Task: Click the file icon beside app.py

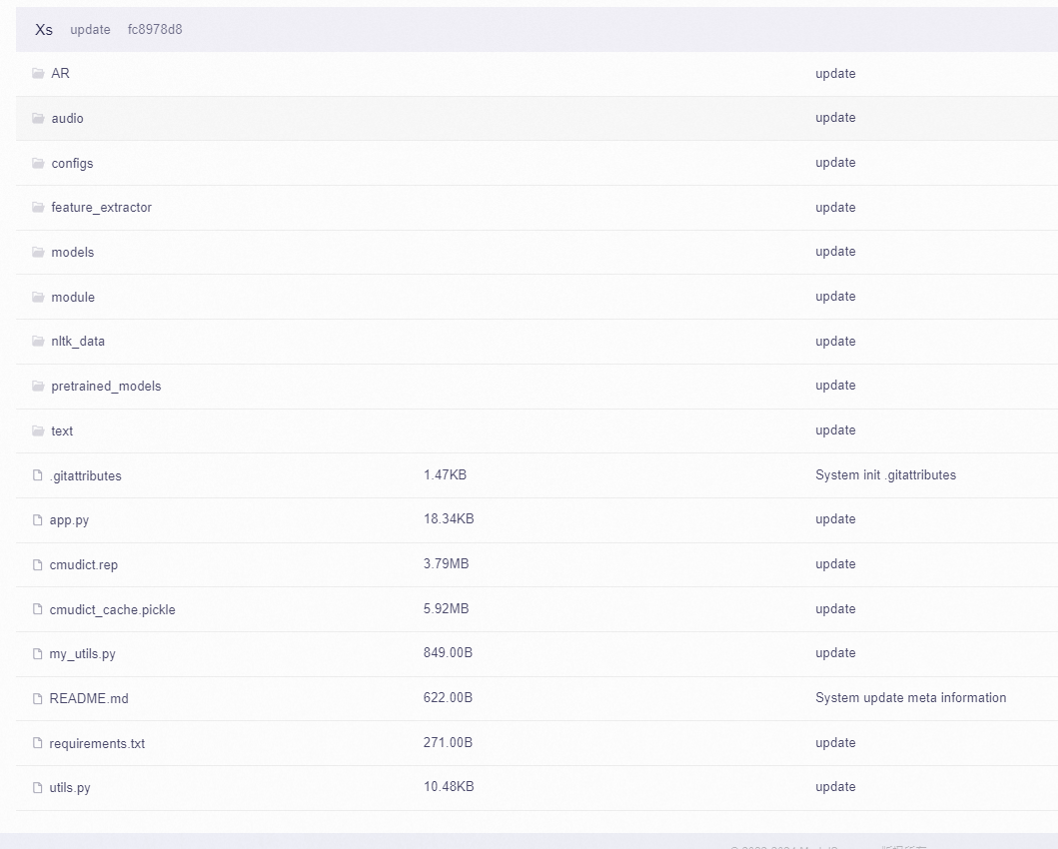Action: coord(38,520)
